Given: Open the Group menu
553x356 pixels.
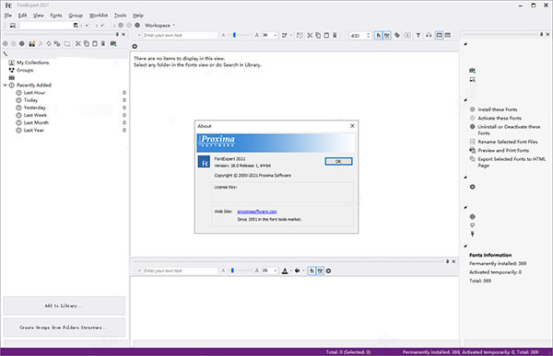Looking at the screenshot, I should pos(76,16).
